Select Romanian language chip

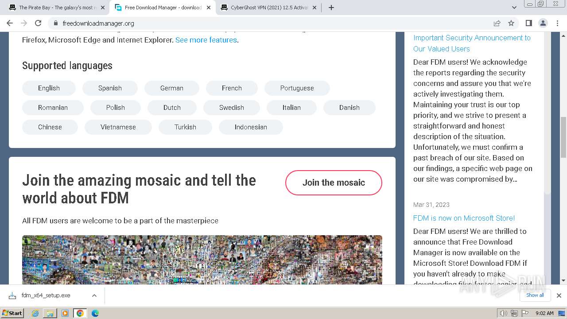click(x=53, y=108)
